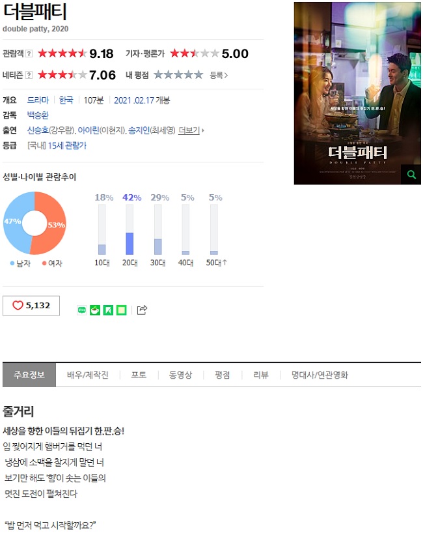The image size is (423, 539).
Task: Click the 드라마 genre link
Action: click(x=38, y=100)
